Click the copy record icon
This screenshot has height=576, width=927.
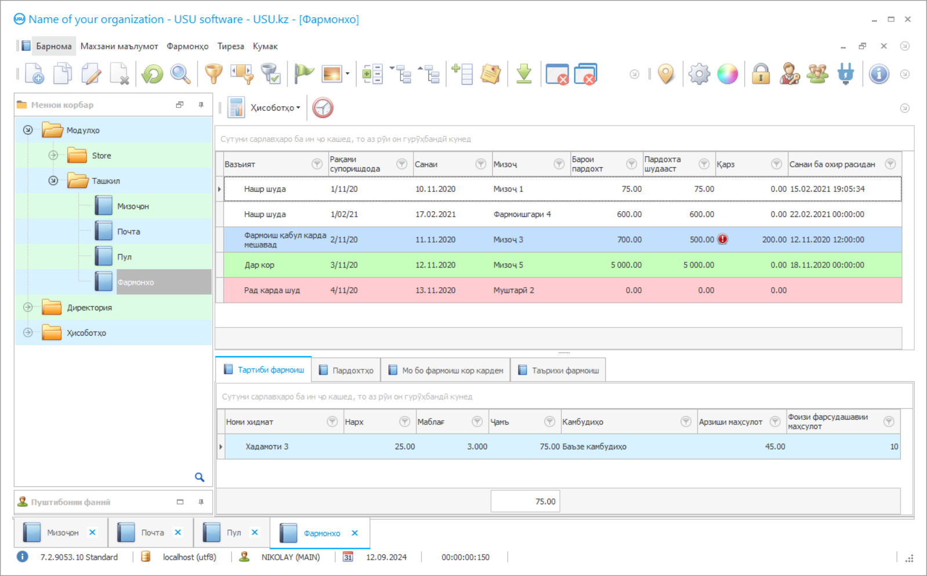coord(63,74)
